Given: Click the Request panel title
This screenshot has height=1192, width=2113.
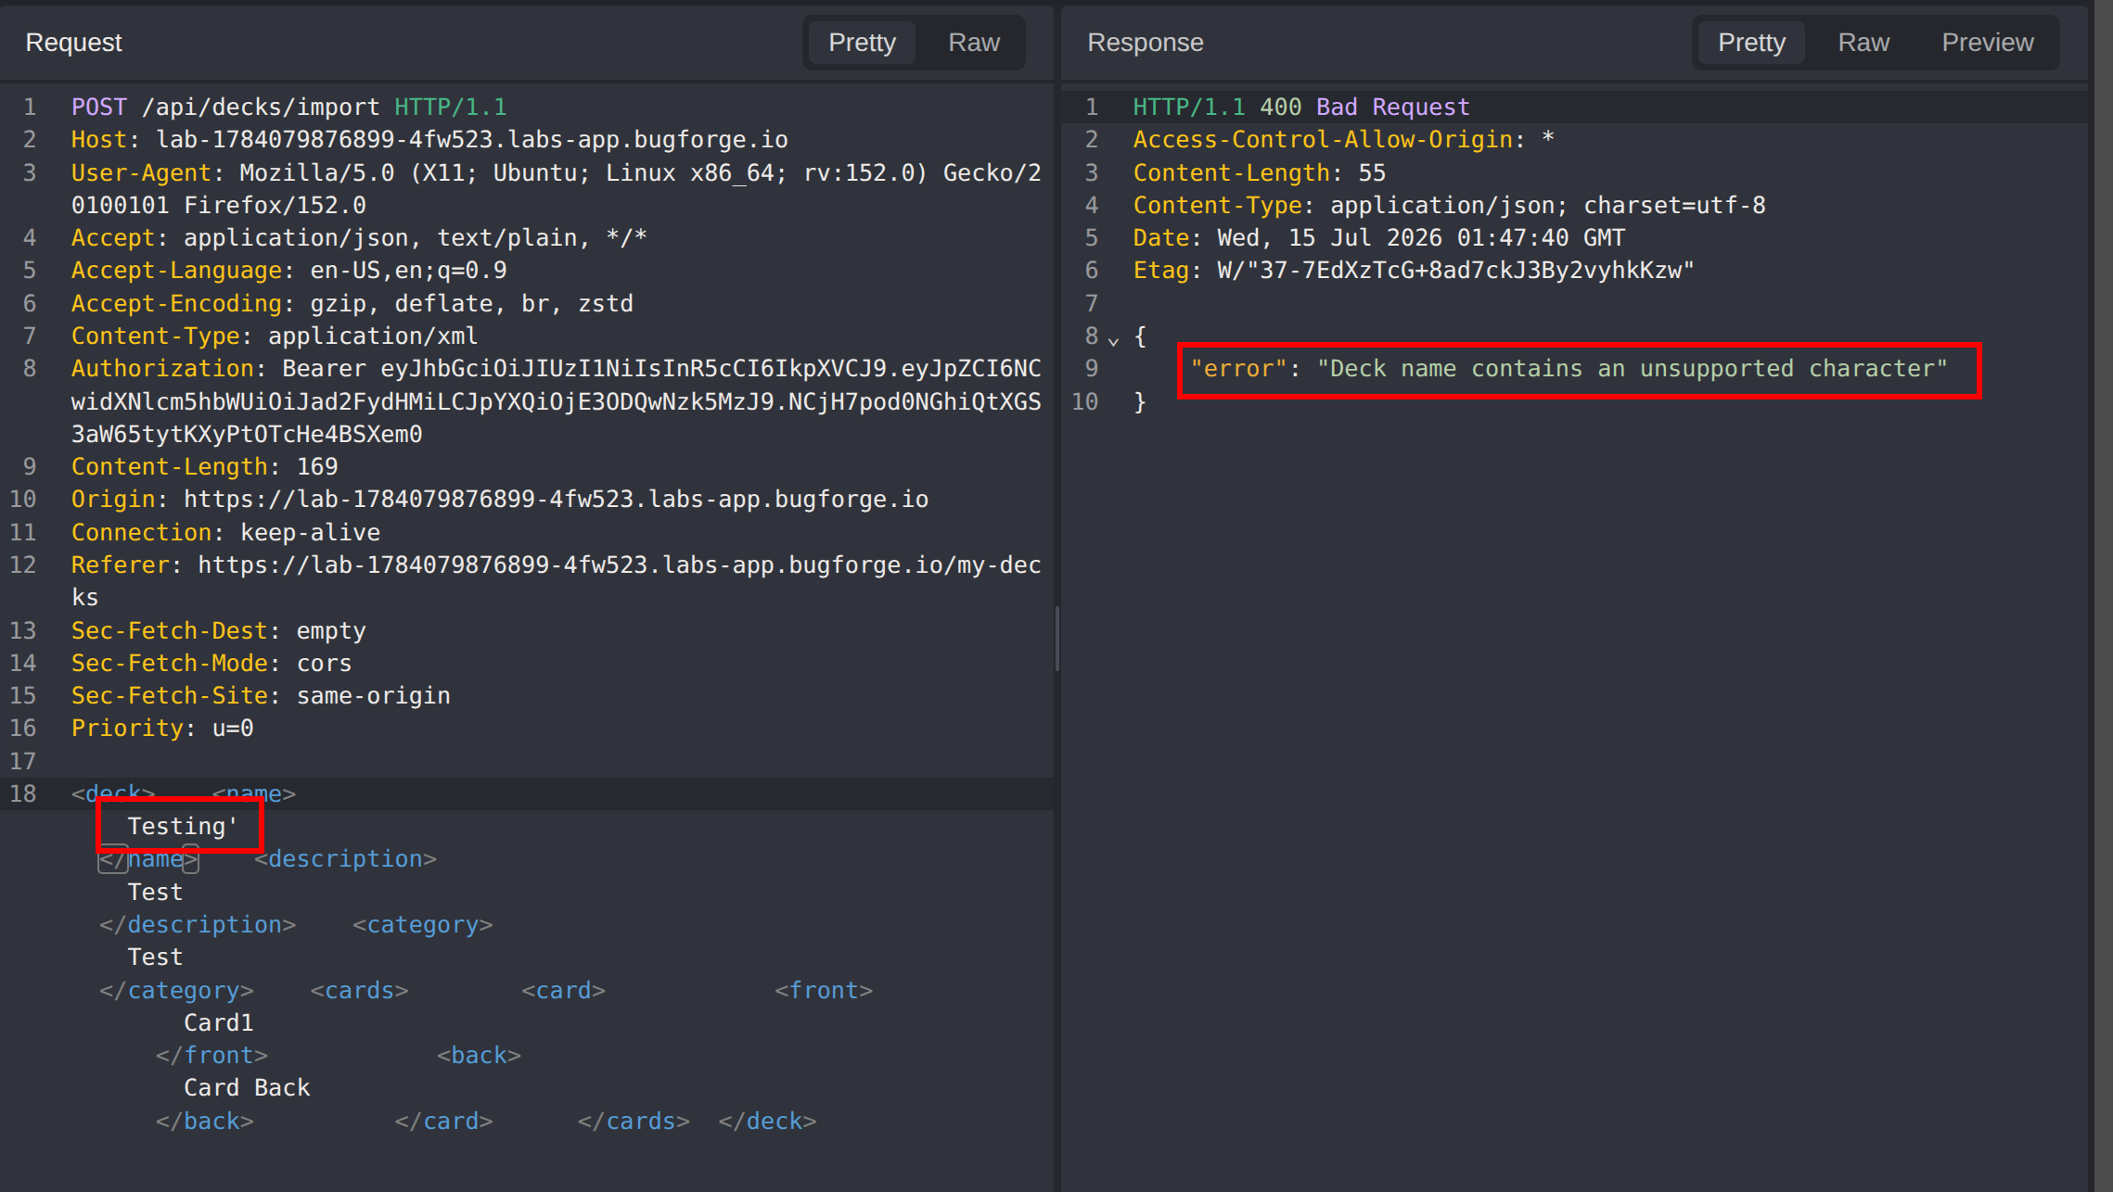Looking at the screenshot, I should click(x=73, y=43).
